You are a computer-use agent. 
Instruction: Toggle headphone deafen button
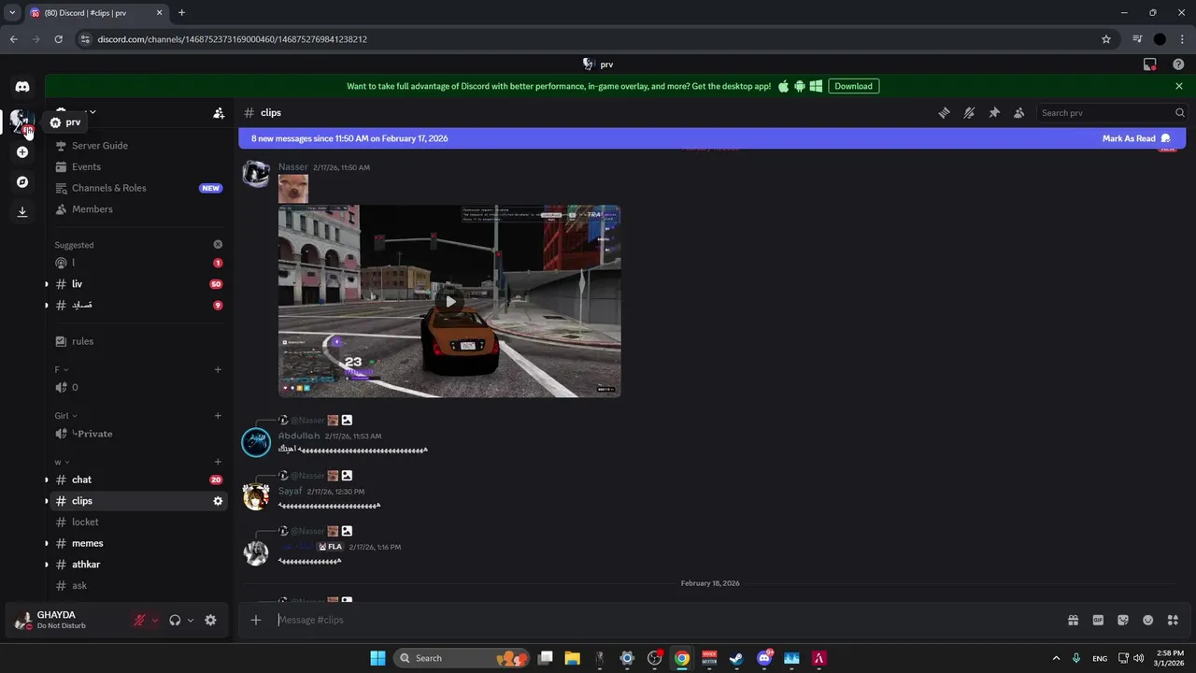click(175, 621)
